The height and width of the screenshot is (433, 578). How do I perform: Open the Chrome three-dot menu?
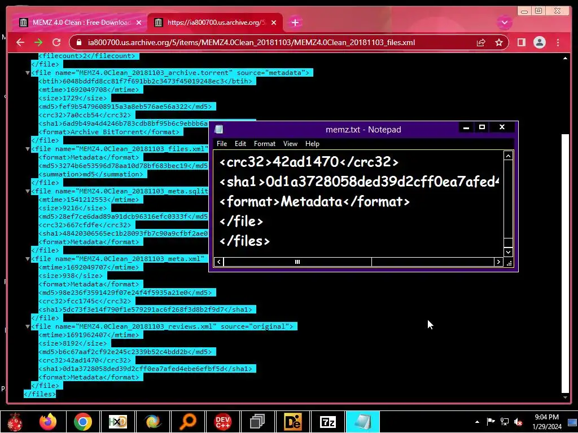(x=558, y=42)
